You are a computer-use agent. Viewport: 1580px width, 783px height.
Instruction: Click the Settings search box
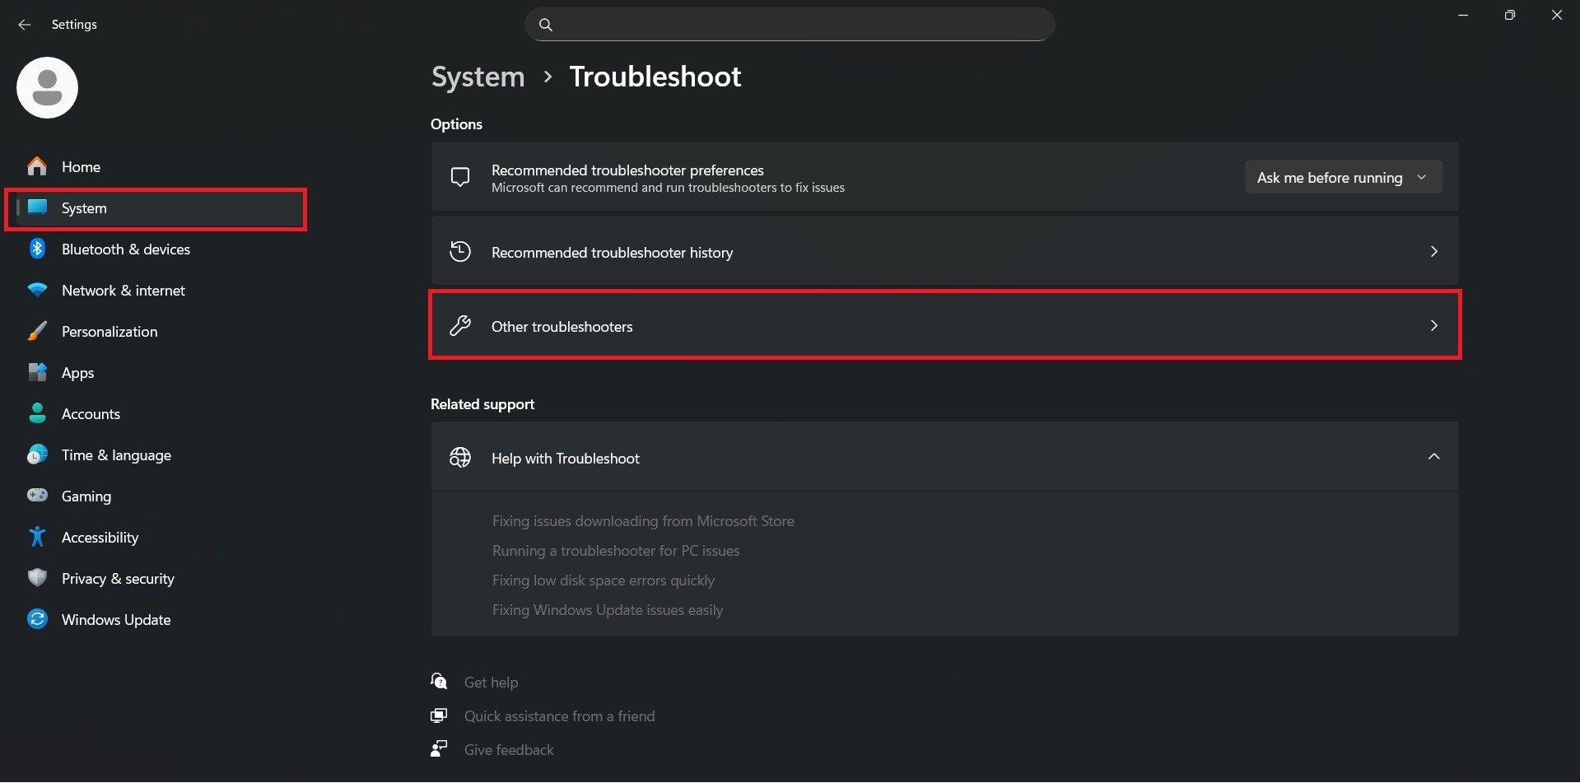[789, 25]
